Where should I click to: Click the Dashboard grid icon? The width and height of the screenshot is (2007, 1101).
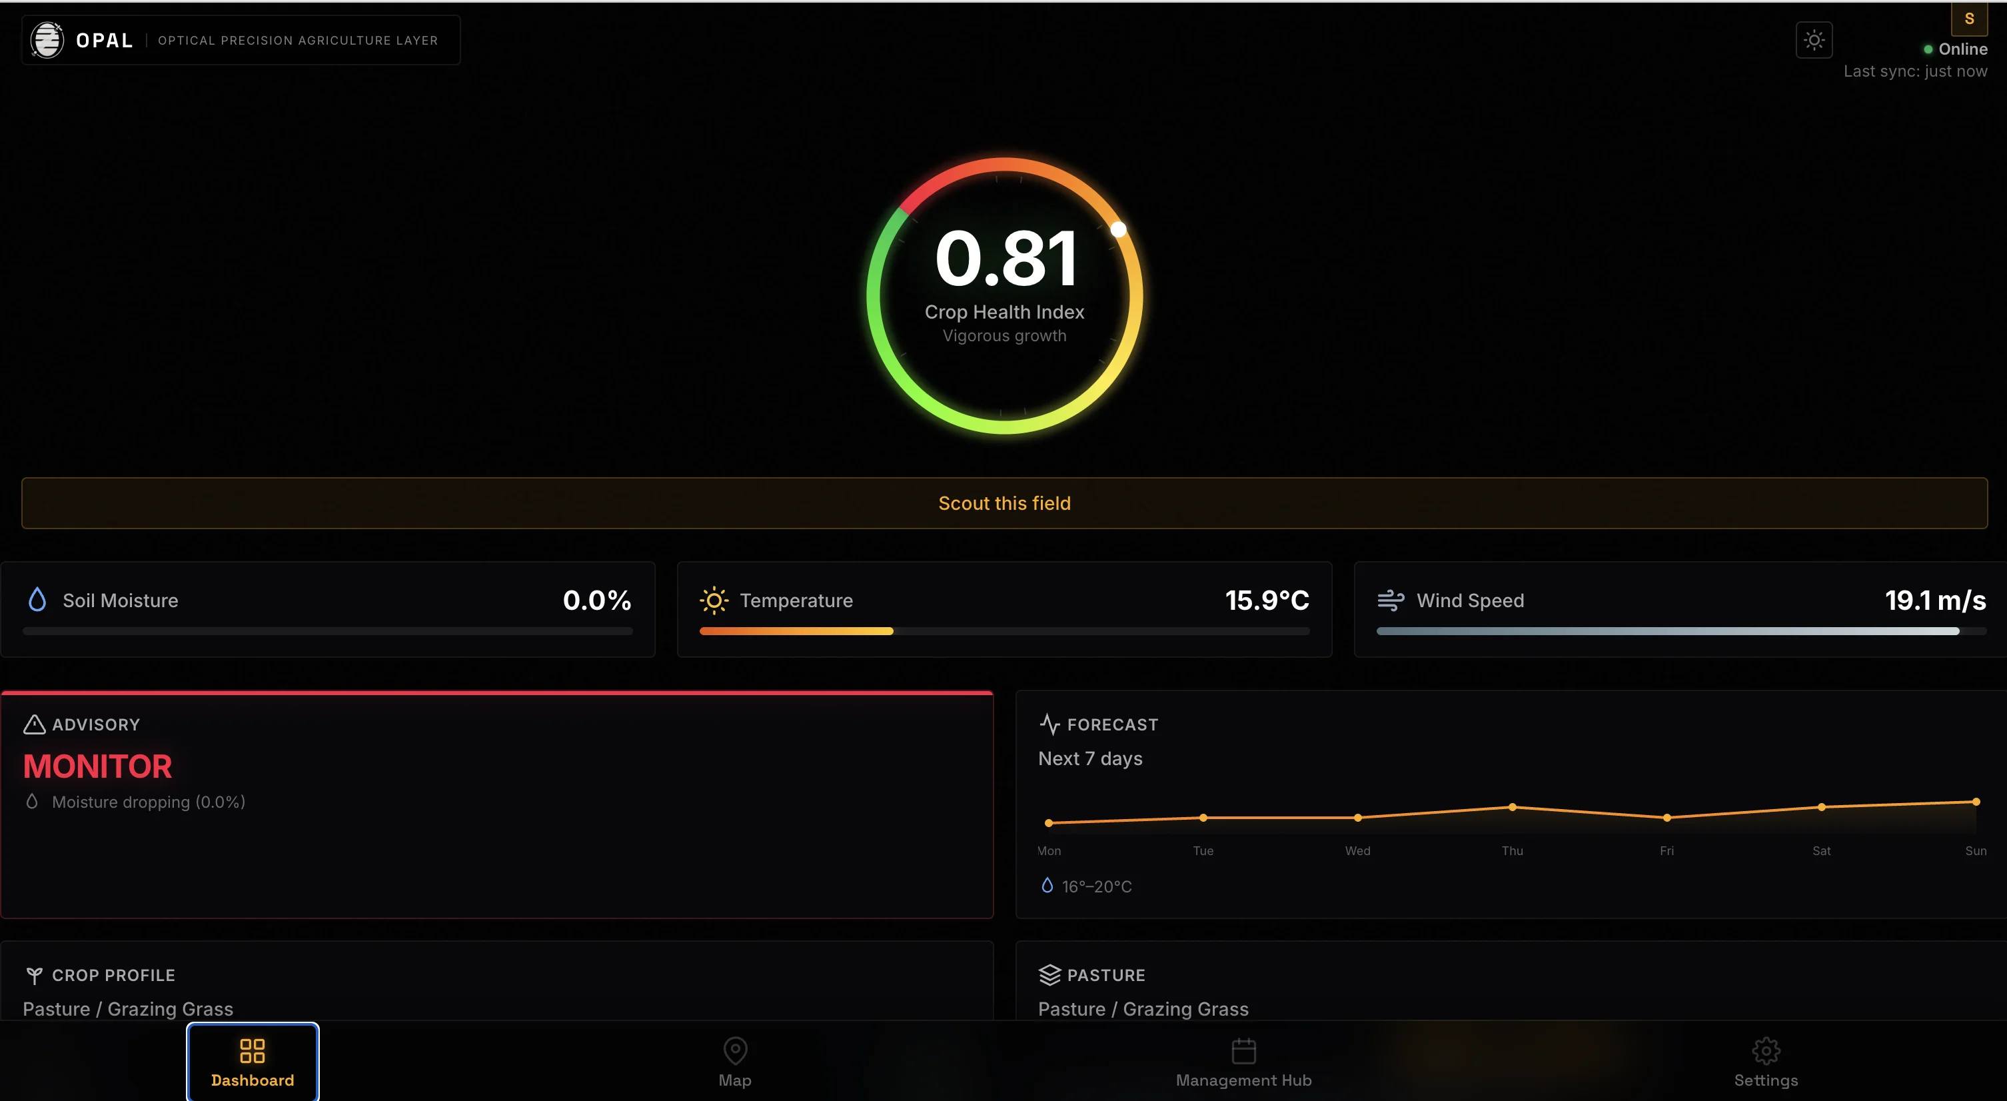[x=253, y=1050]
